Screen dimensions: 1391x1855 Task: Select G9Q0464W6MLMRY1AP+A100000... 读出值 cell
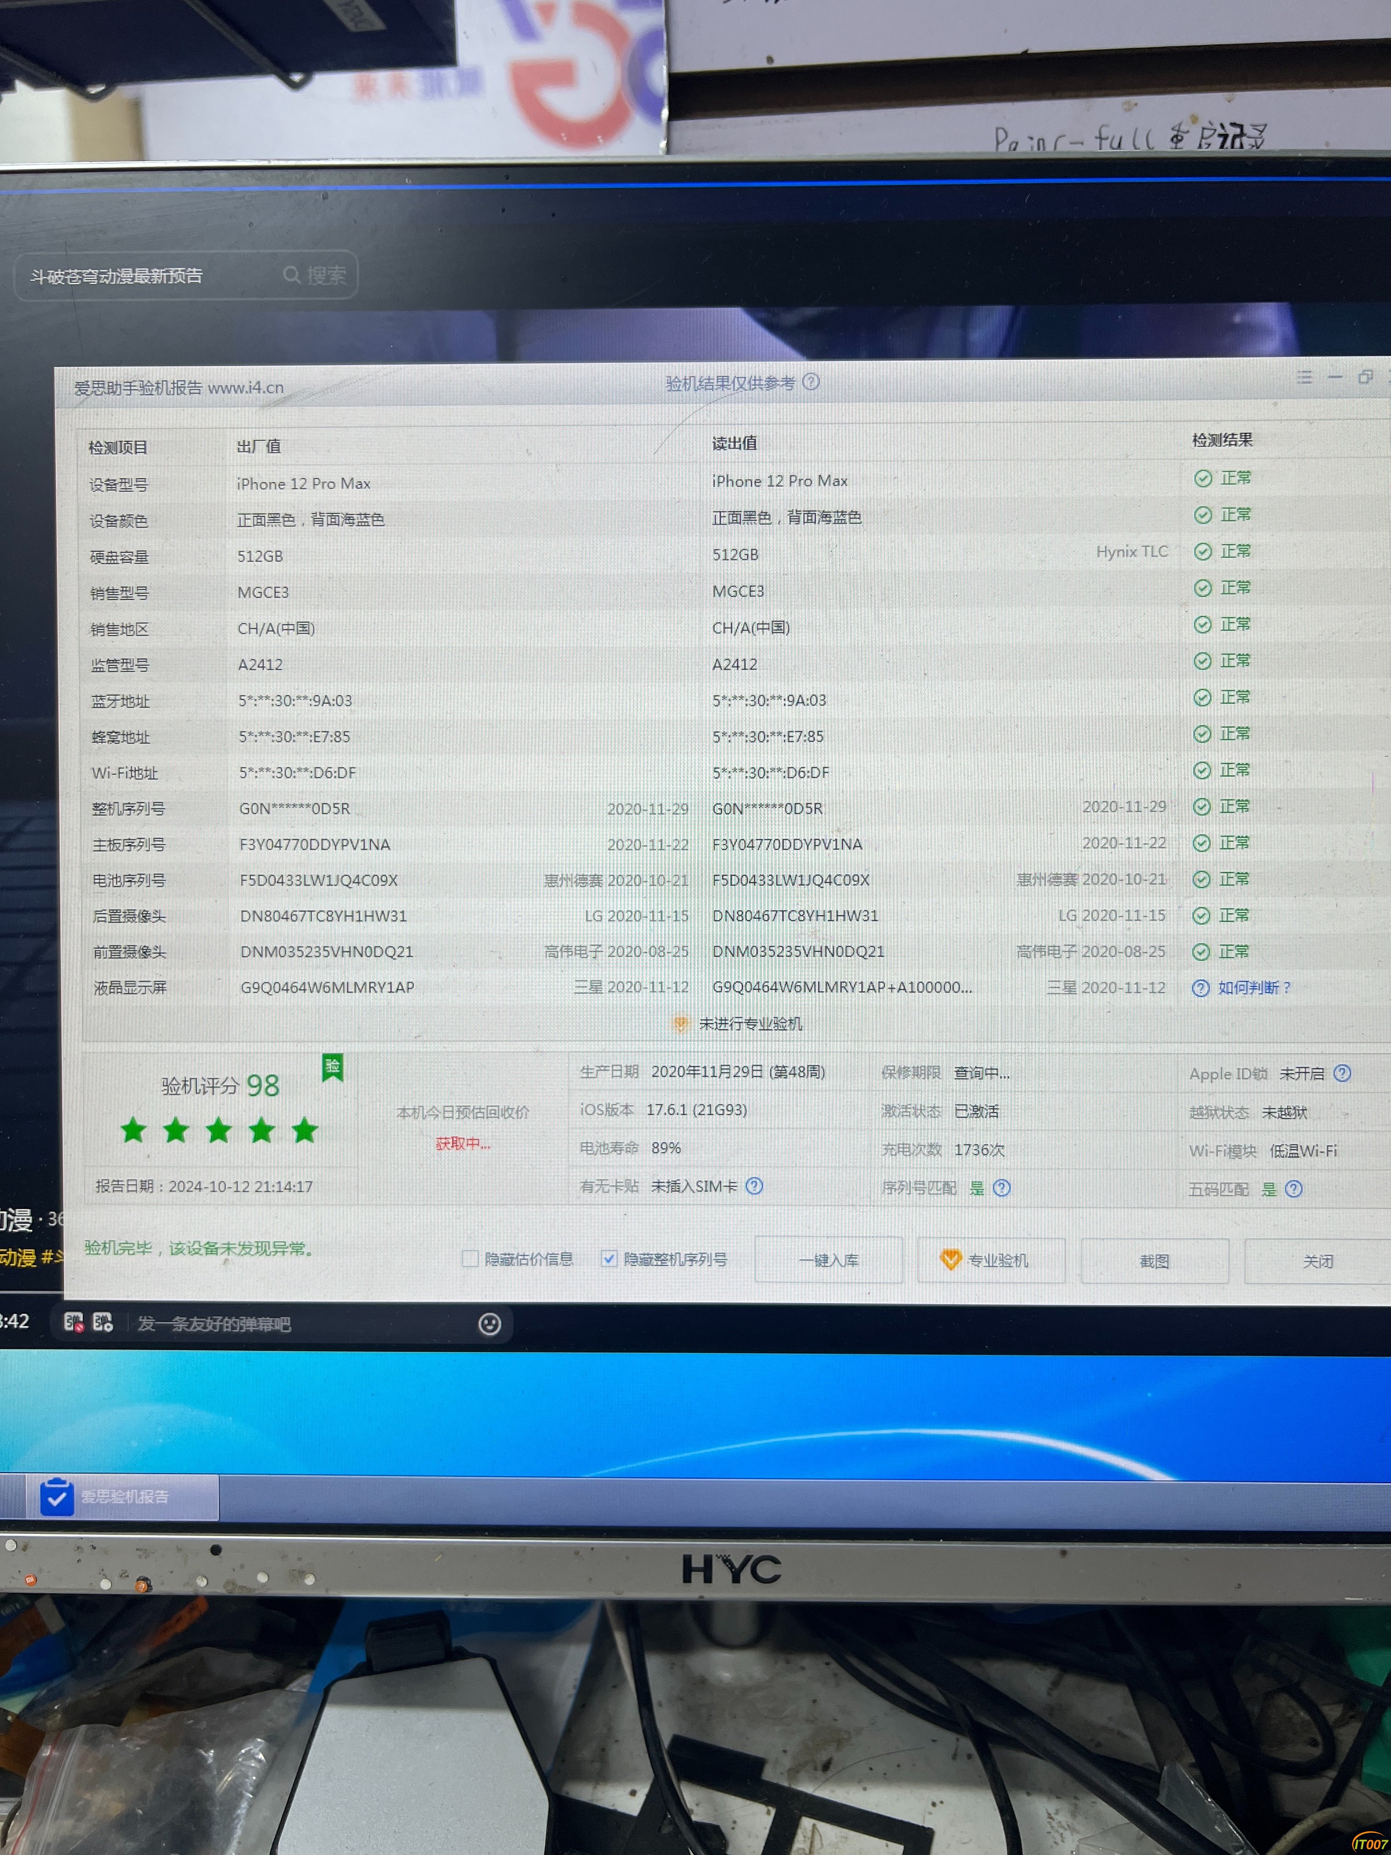pos(843,988)
